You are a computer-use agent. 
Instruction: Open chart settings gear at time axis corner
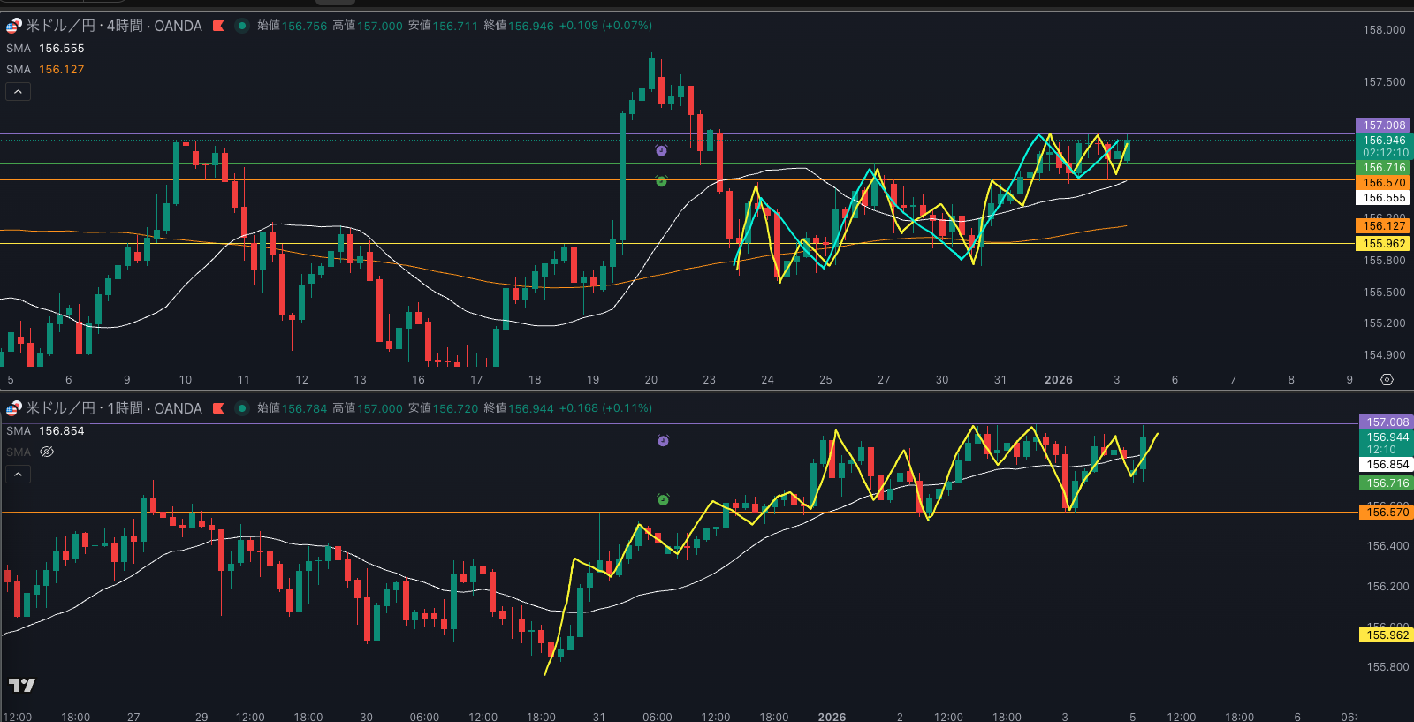(x=1387, y=380)
